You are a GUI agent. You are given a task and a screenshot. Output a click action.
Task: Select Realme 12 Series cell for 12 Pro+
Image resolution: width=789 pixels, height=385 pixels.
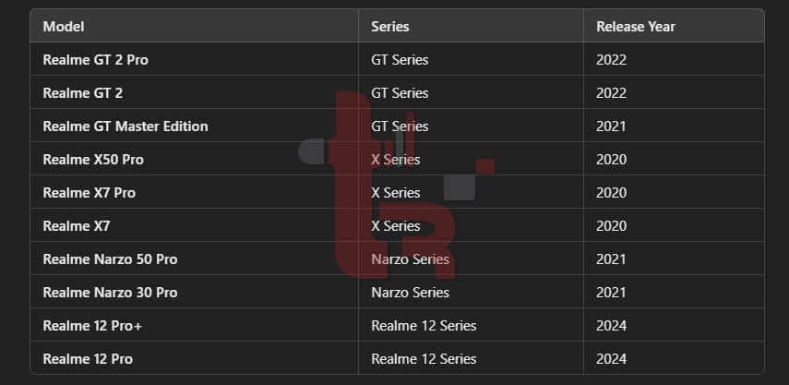point(424,325)
